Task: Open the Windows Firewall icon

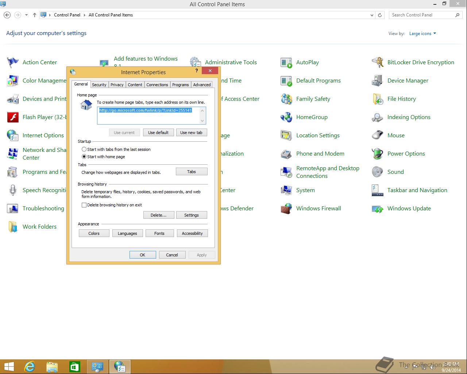Action: [286, 209]
